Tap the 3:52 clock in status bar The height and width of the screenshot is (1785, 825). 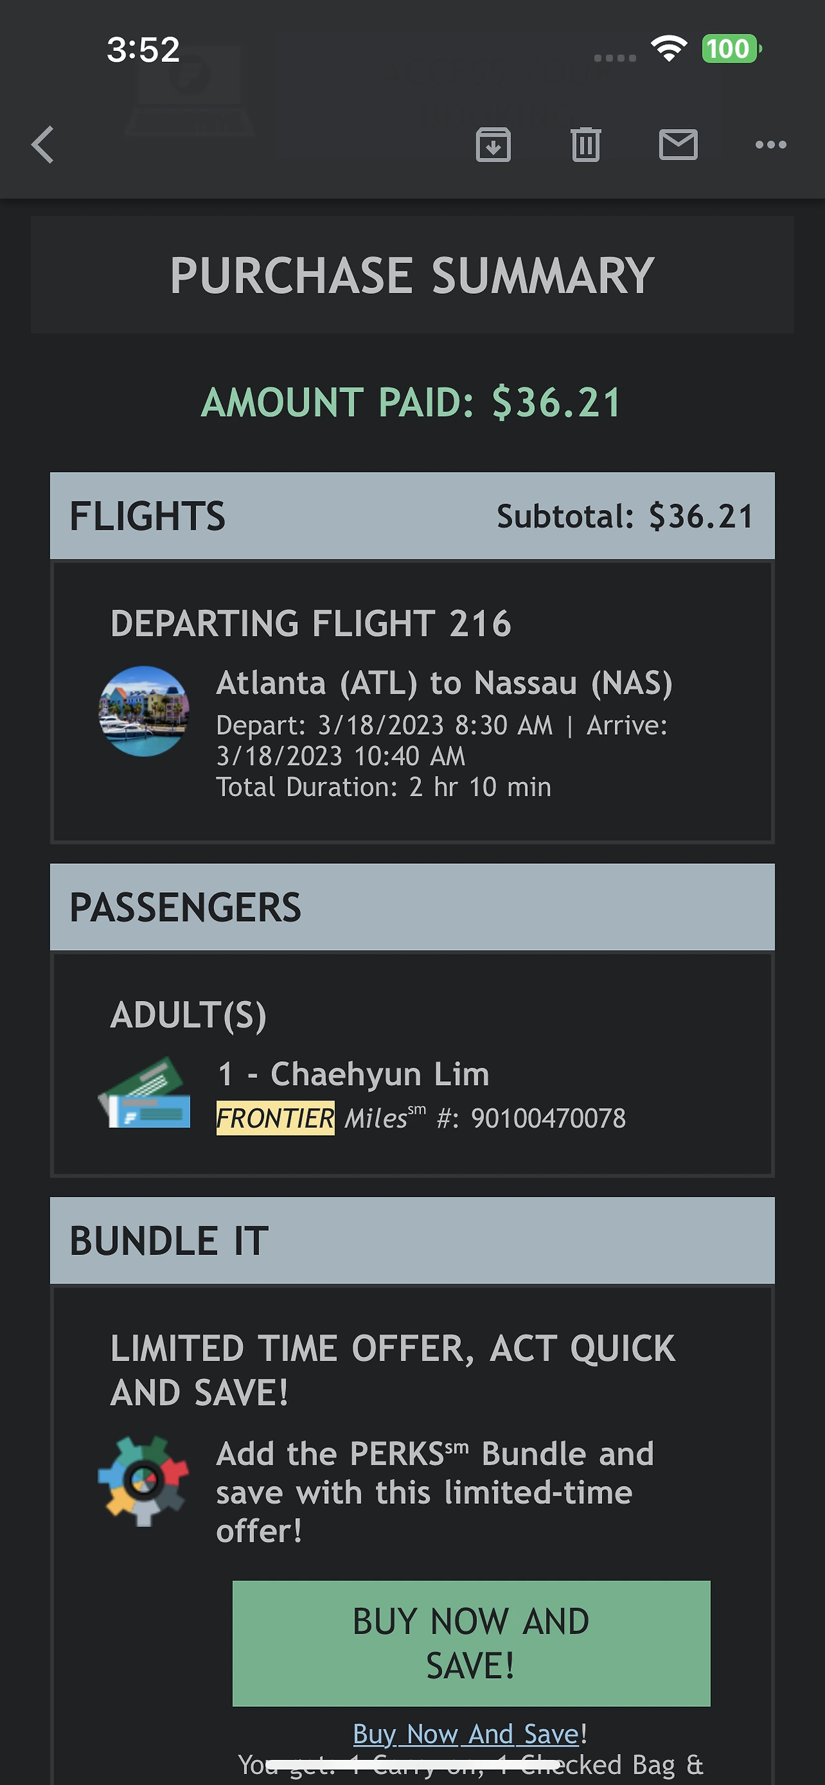pos(143,50)
